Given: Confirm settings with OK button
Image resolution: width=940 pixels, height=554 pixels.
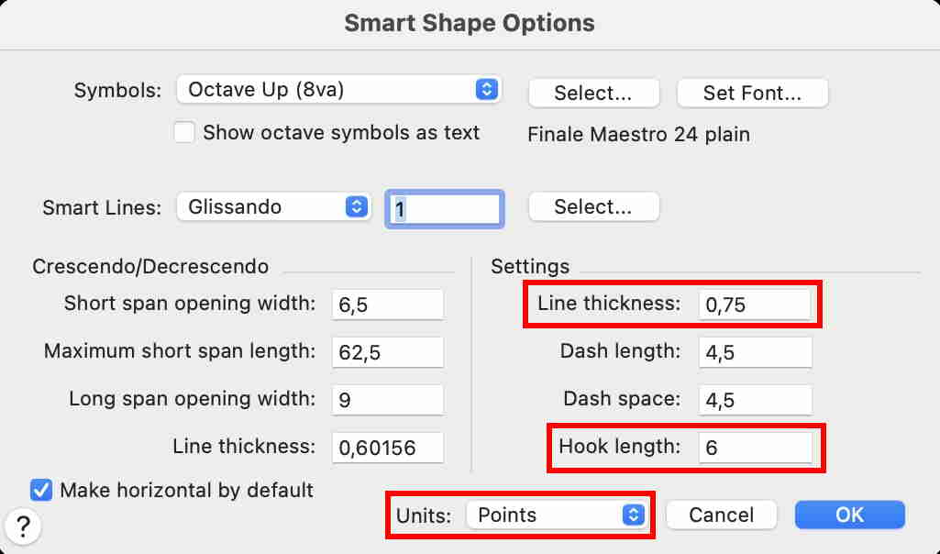Looking at the screenshot, I should pos(849,515).
